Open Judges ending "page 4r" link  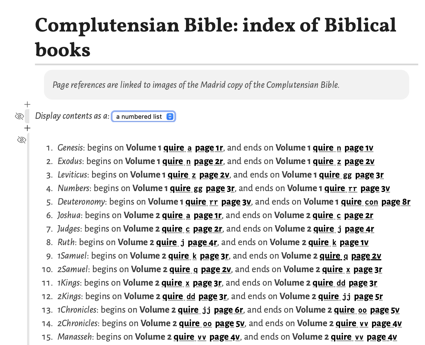[359, 229]
